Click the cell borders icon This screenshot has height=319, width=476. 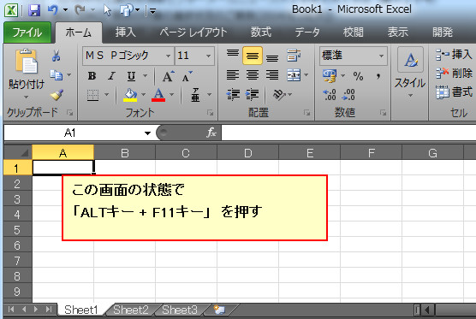[x=92, y=95]
